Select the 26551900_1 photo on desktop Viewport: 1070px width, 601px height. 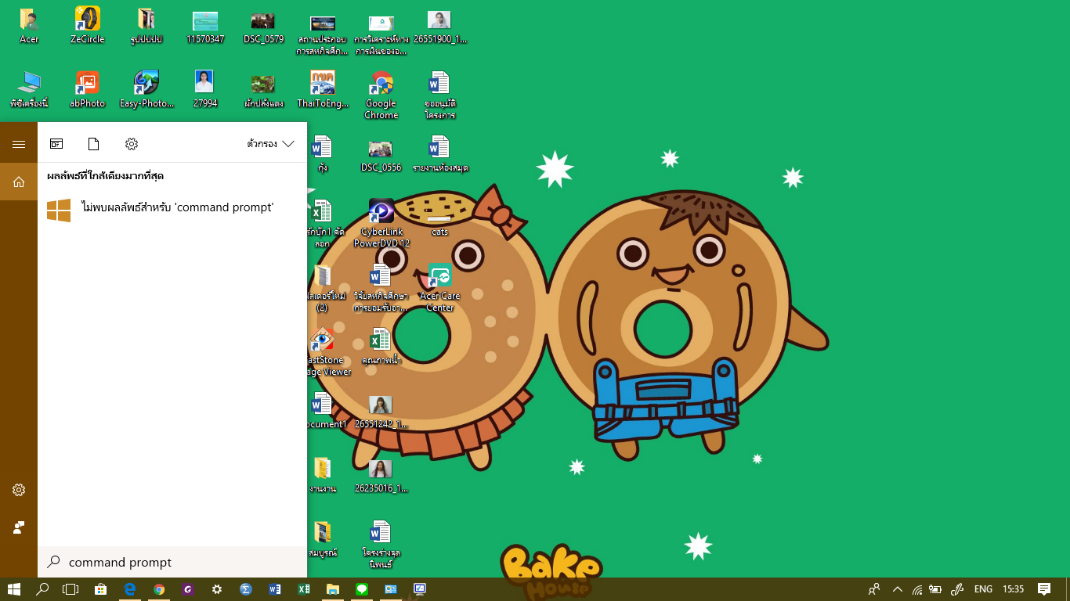(x=439, y=25)
